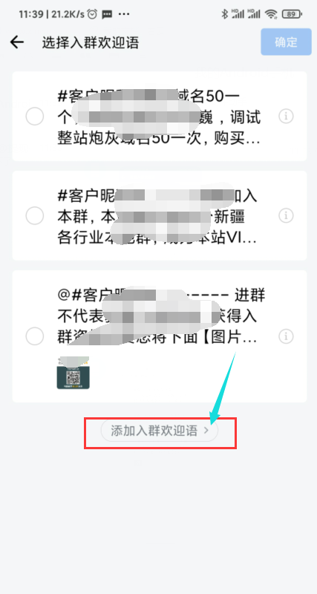Viewport: 317px width, 594px height.
Task: Open the three-dots notification overflow in status bar
Action: [124, 14]
